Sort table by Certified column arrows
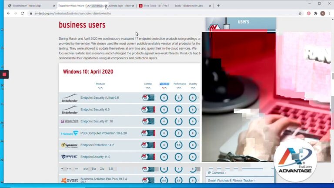This screenshot has height=188, width=334. coord(148,88)
